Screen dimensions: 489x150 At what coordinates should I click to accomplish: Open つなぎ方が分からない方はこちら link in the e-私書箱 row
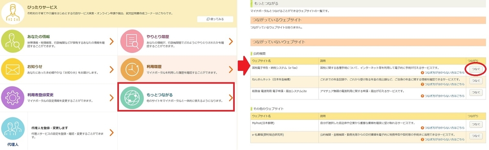(445, 139)
